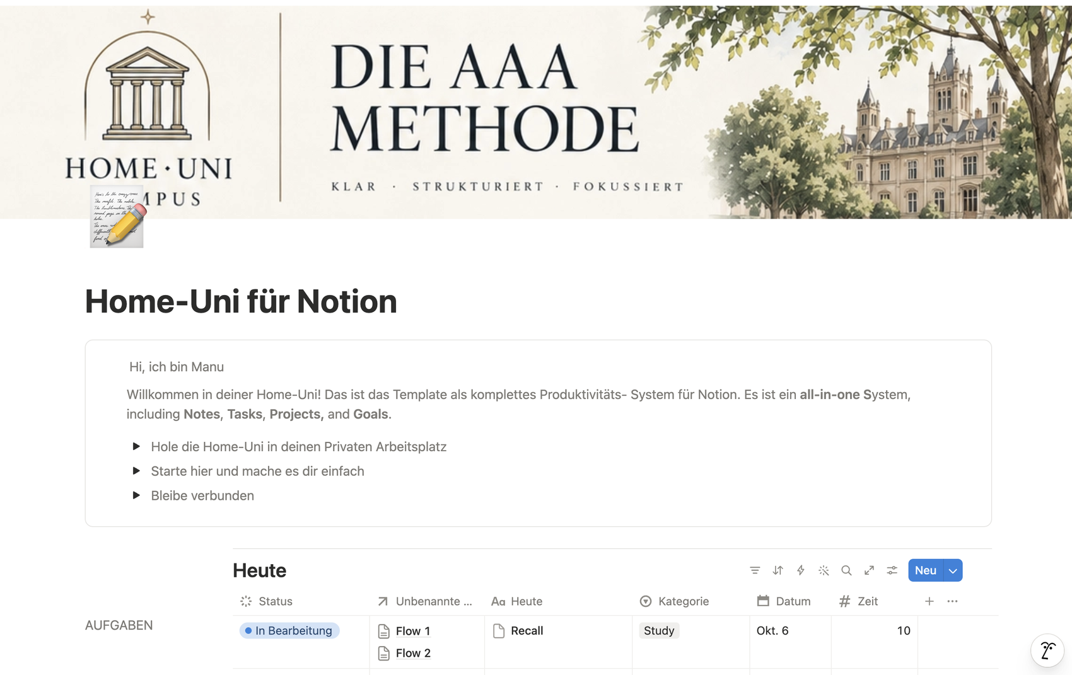
Task: Click the AUFGABEN heading text
Action: [x=119, y=625]
